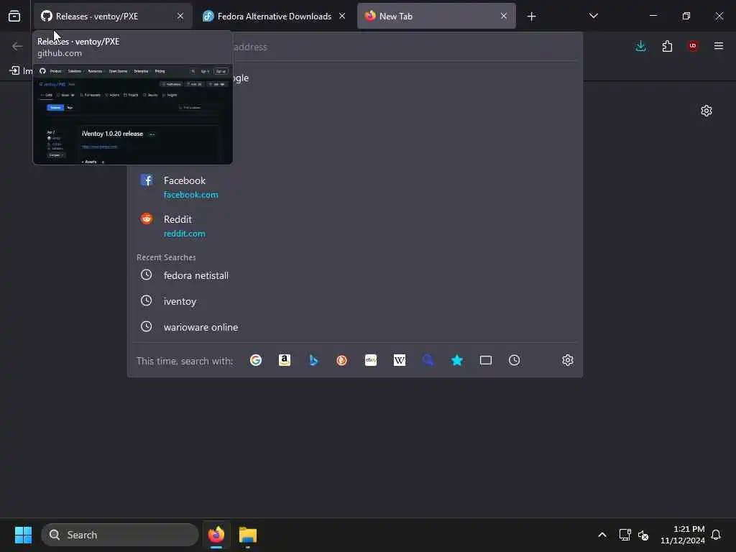The height and width of the screenshot is (552, 736).
Task: Close the Releases ventoy/PXE tab
Action: tap(180, 16)
